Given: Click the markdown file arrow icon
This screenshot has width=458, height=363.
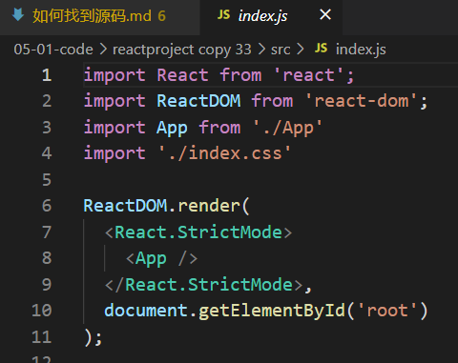Looking at the screenshot, I should (x=18, y=15).
